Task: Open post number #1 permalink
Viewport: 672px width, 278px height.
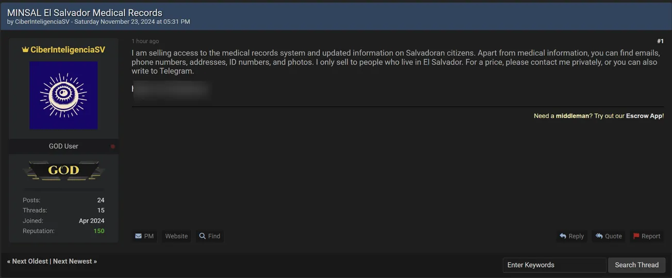Action: click(x=660, y=41)
